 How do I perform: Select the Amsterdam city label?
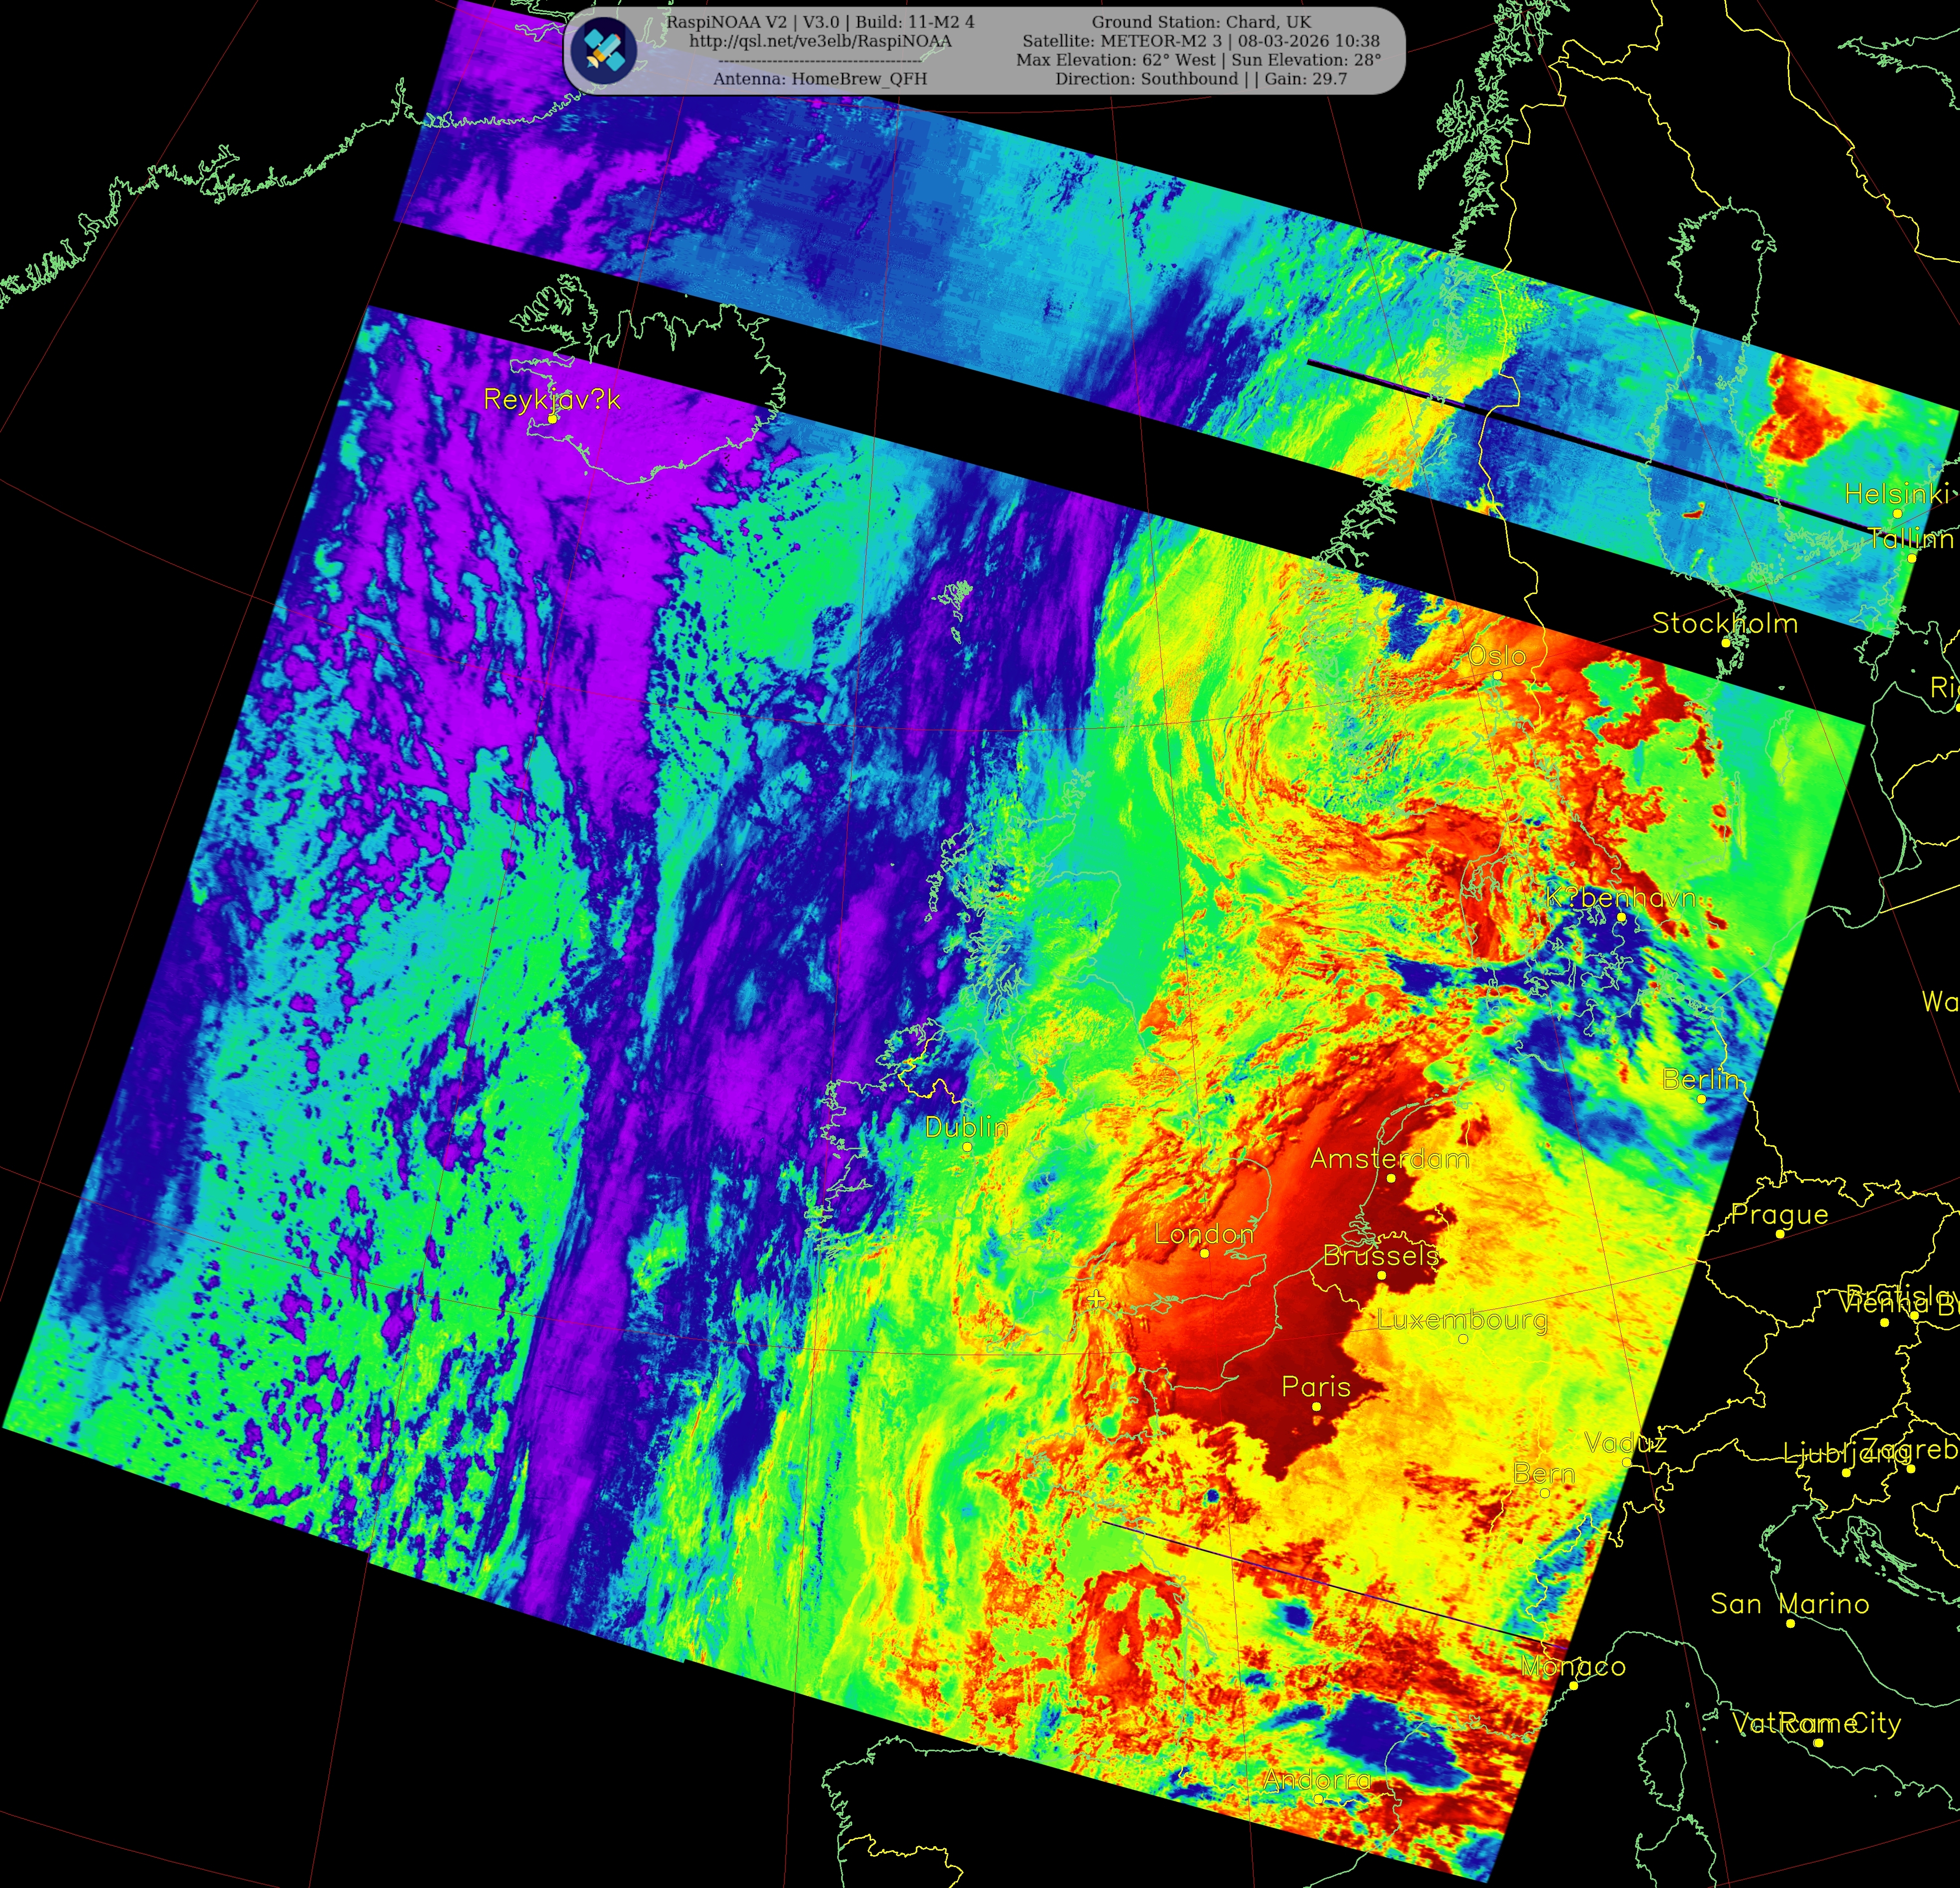1389,1159
